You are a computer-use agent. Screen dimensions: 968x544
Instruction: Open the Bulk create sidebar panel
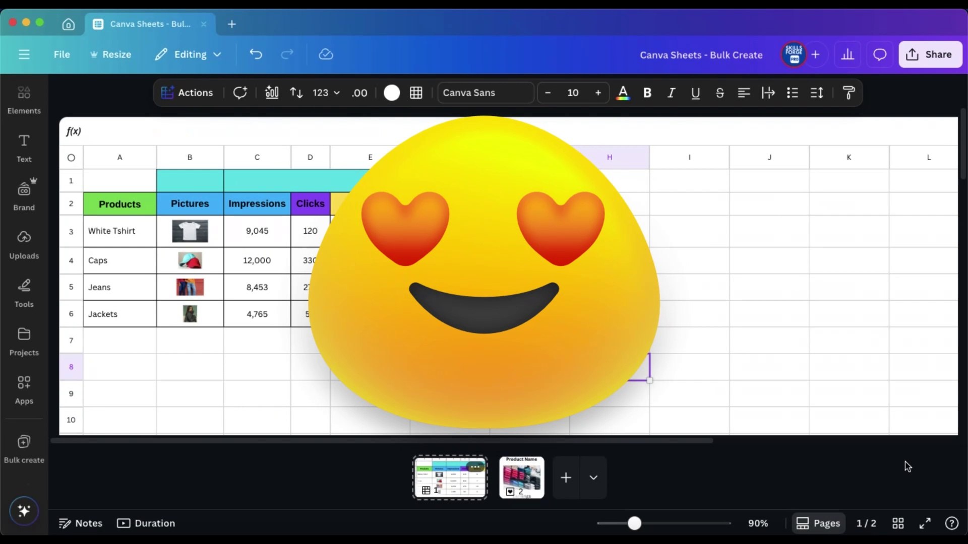pos(24,448)
